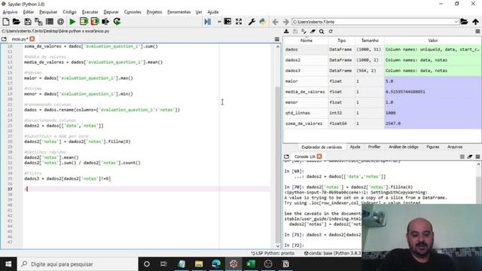Viewport: 482px width, 271px height.
Task: Open the editor pane options menu
Action: 277,39
